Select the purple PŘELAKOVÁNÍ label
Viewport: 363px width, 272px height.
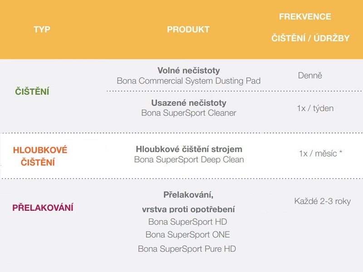tap(43, 208)
